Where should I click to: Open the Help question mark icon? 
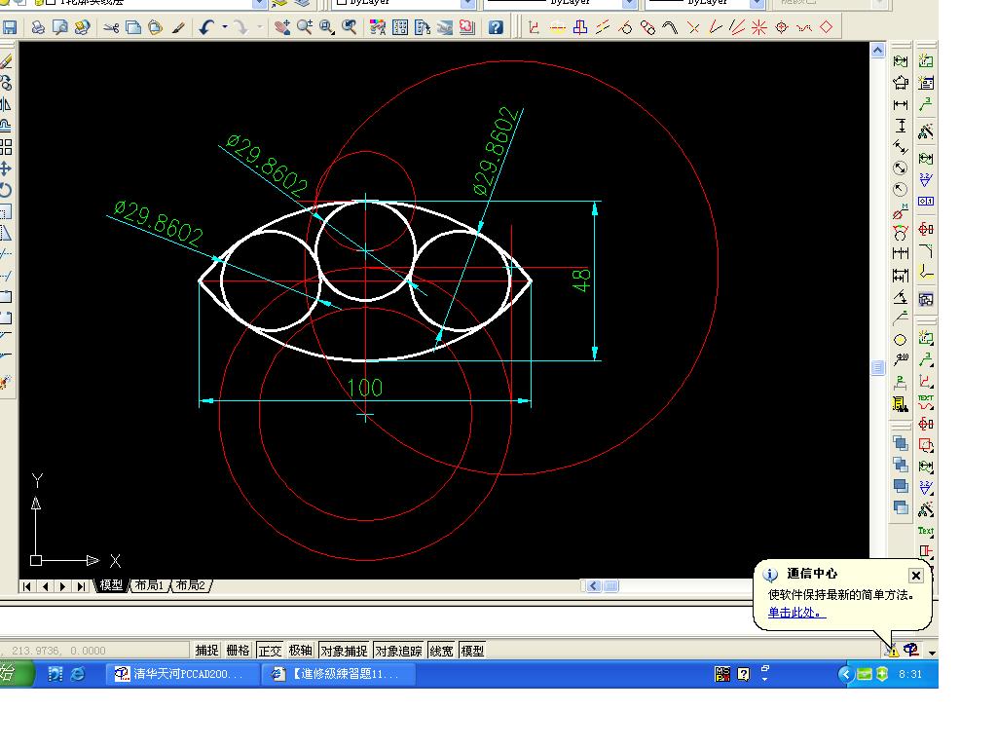tap(496, 27)
